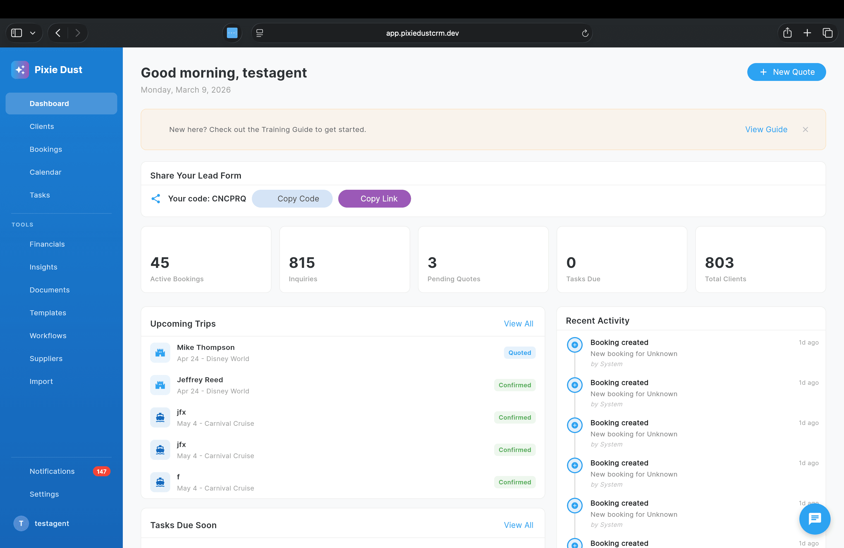
Task: Open the 0 Tasks Due card
Action: click(622, 259)
